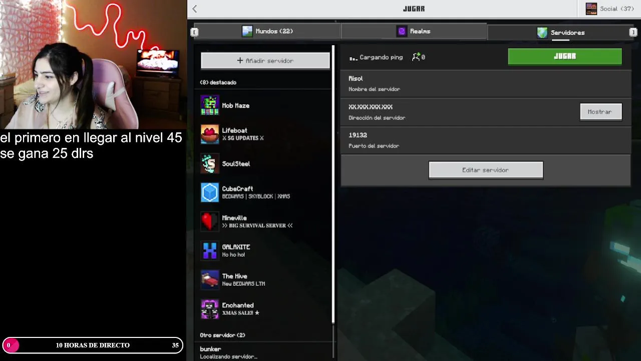Click the ping signal bars icon
641x361 pixels.
tap(353, 58)
